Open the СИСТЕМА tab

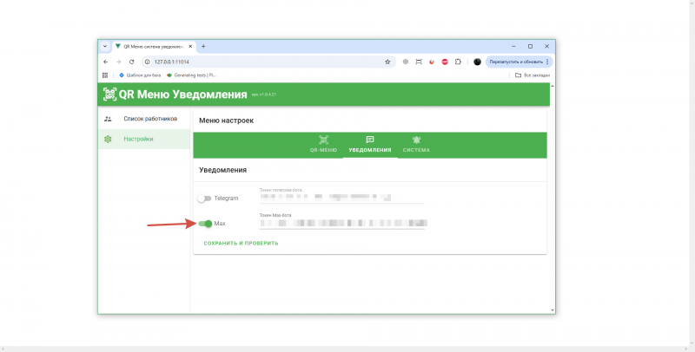pyautogui.click(x=416, y=144)
